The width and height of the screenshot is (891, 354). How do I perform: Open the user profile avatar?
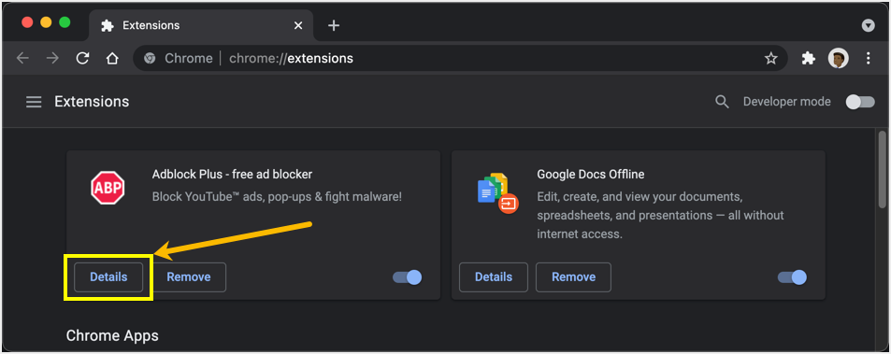point(838,58)
